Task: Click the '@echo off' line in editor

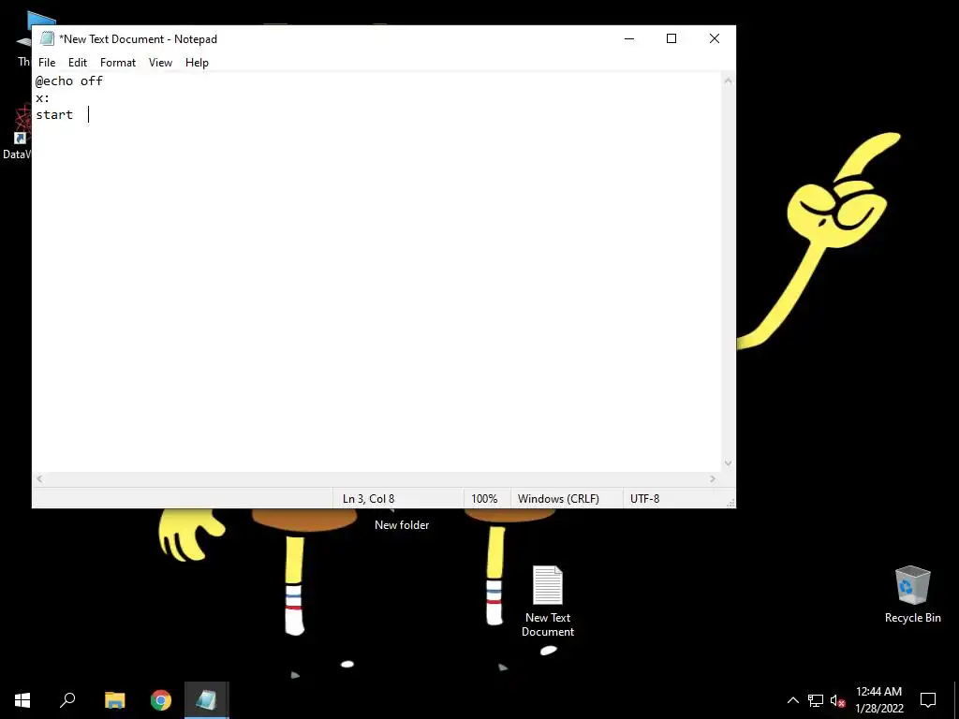Action: click(69, 81)
